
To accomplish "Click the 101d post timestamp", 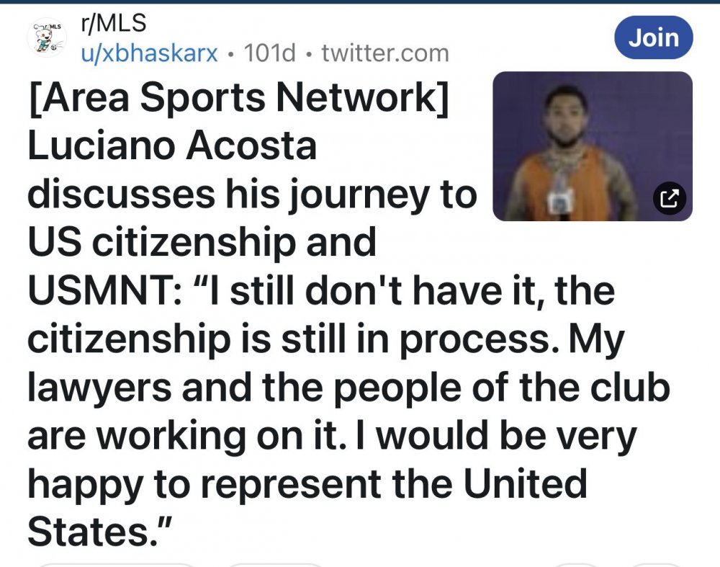I will 269,53.
